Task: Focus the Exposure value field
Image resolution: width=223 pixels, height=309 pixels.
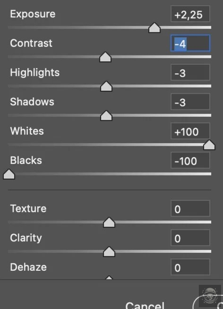Action: [190, 14]
